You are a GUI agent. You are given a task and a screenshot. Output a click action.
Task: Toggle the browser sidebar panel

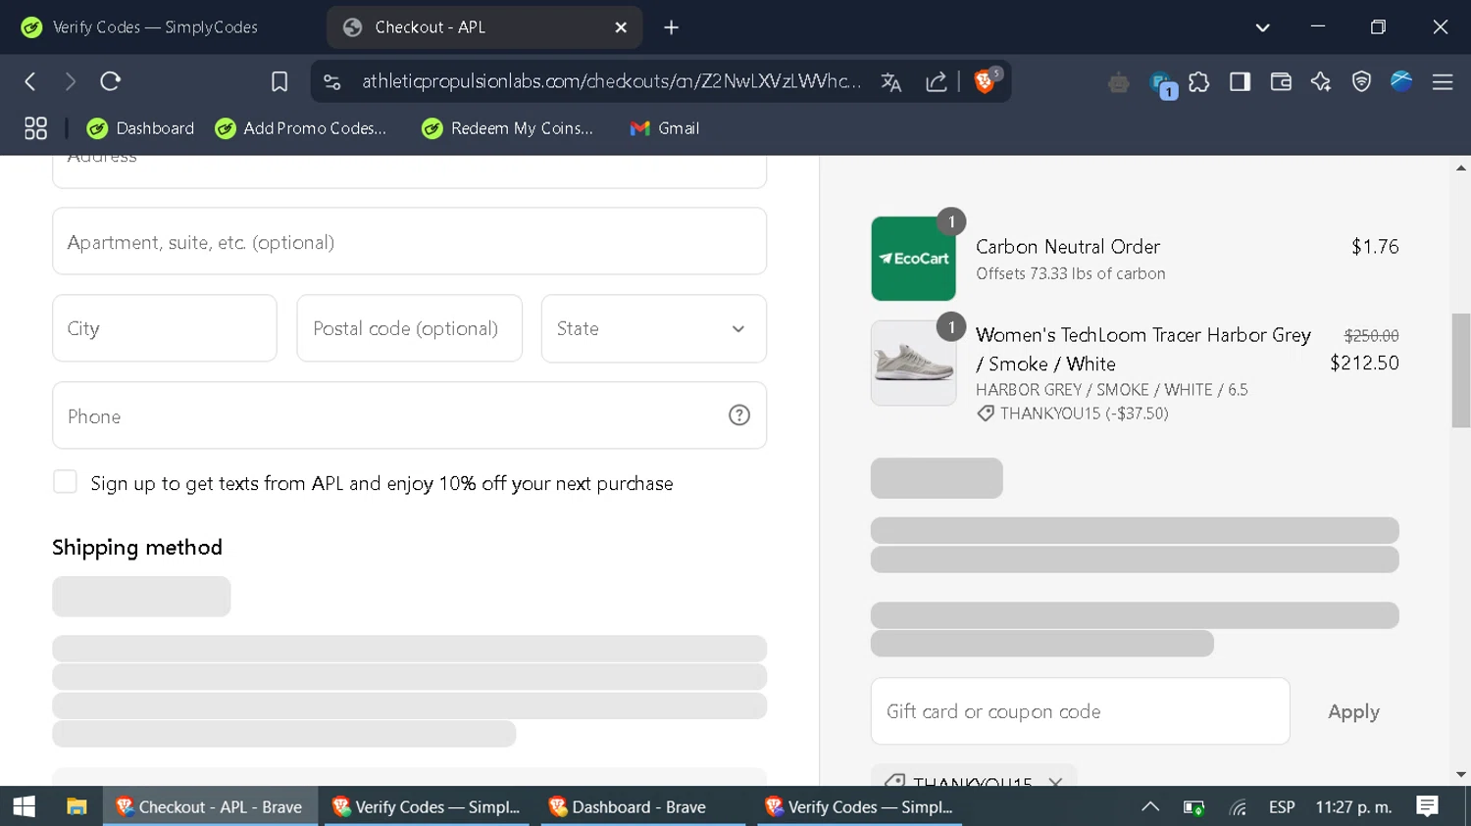[x=1240, y=82]
